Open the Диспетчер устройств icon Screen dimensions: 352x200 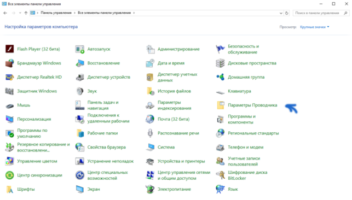point(80,77)
